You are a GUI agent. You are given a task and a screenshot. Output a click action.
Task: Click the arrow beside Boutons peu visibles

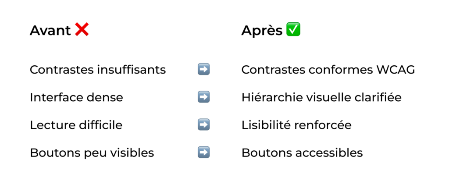coord(203,153)
